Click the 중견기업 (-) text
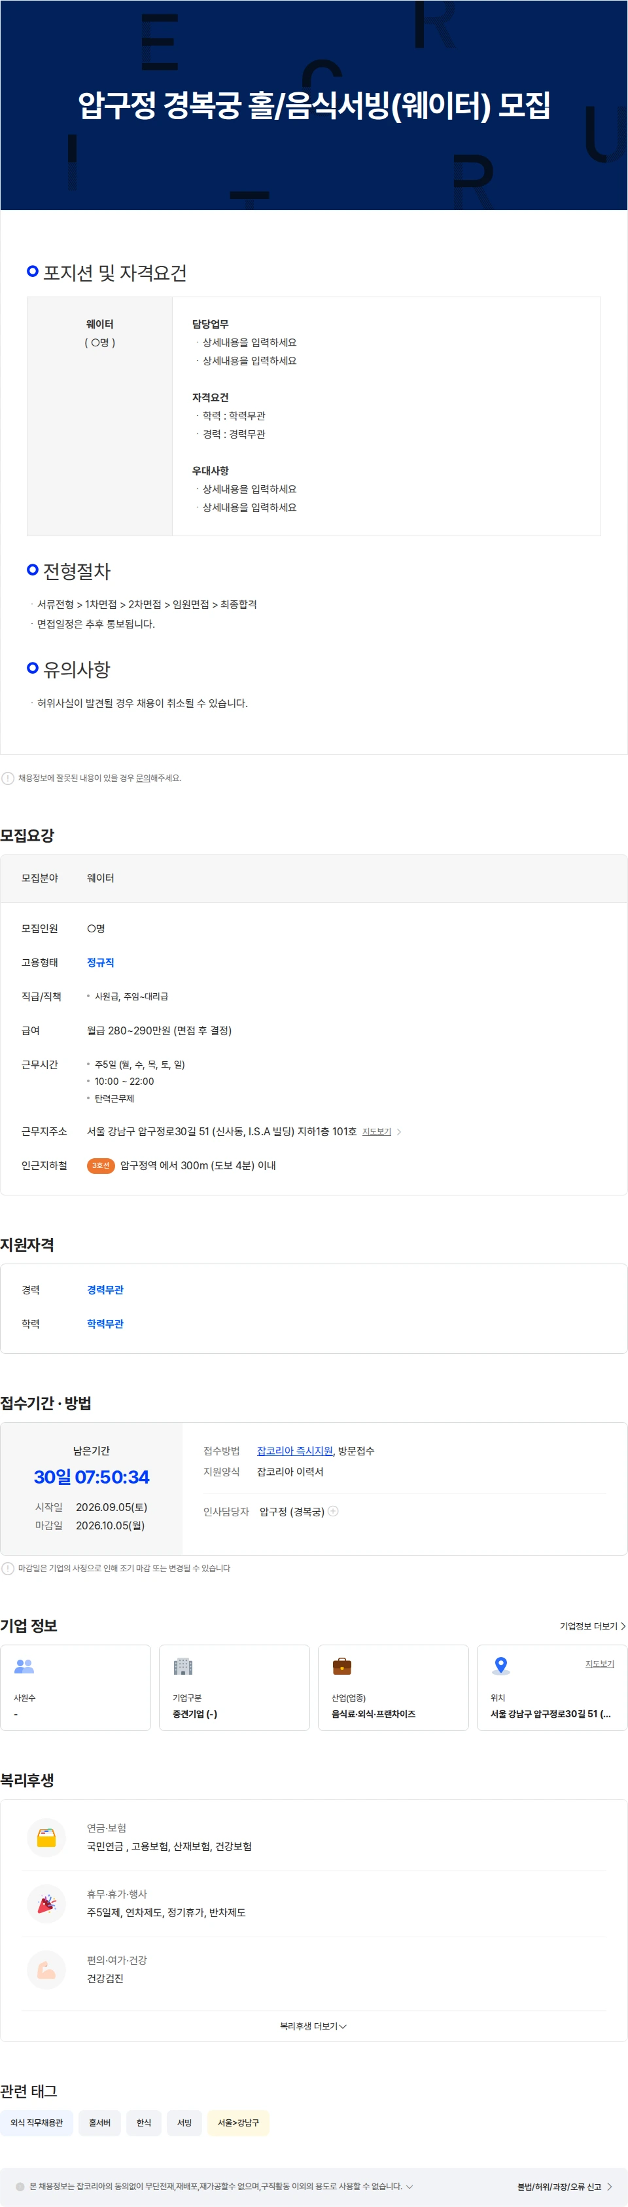This screenshot has width=628, height=2207. coord(195,1713)
